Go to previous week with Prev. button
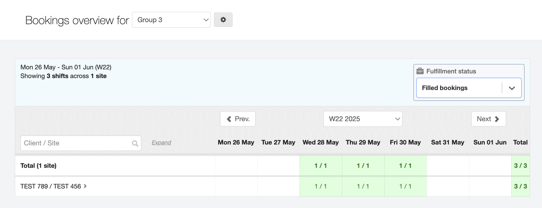 click(x=238, y=119)
